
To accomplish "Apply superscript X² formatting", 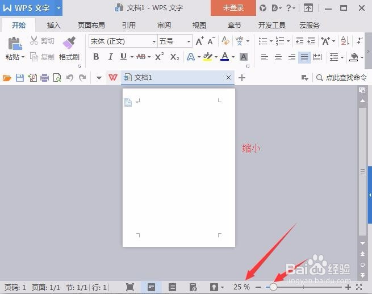I will click(x=159, y=57).
